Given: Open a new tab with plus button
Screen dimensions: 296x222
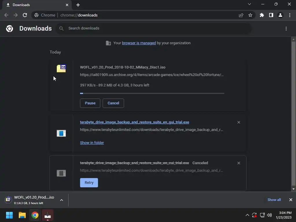Looking at the screenshot, I should pyautogui.click(x=78, y=5).
